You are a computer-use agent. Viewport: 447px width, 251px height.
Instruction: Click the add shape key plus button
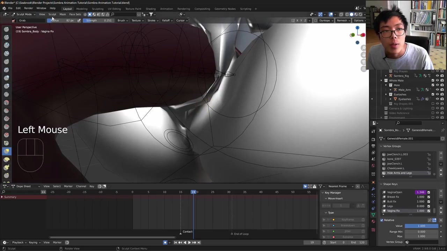(441, 191)
